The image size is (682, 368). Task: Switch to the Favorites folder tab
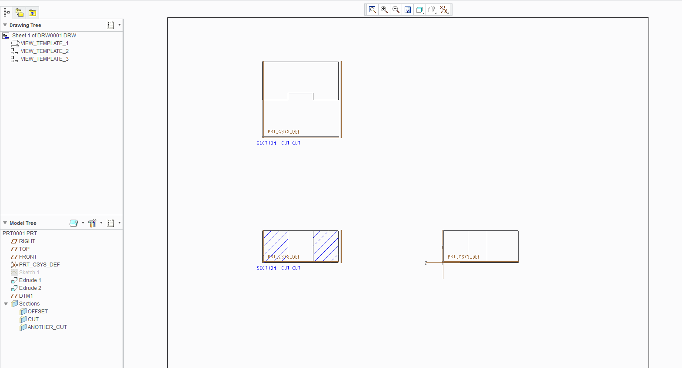32,13
